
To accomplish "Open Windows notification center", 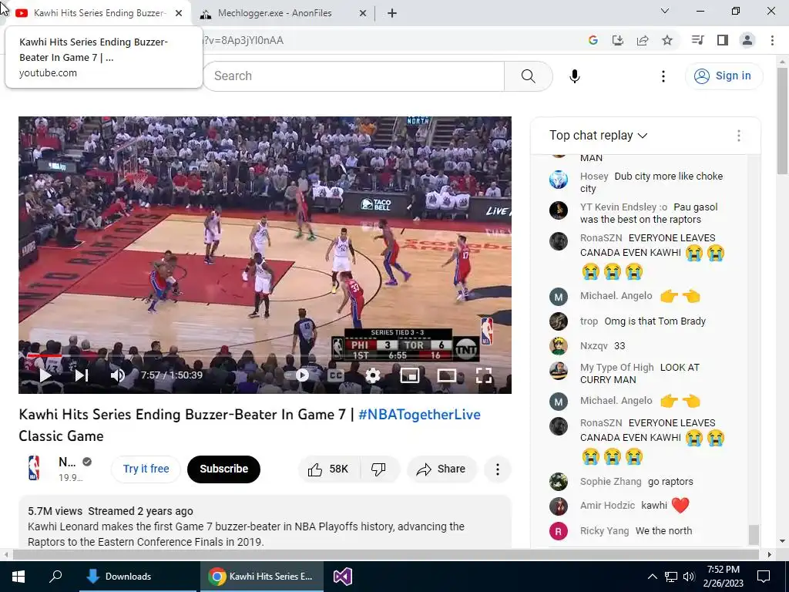I will pos(764,577).
